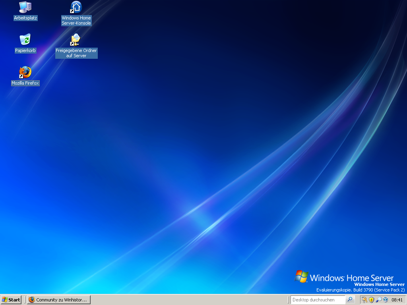This screenshot has height=305, width=407.
Task: Select the Papierkorb recycle bin icon
Action: click(25, 40)
